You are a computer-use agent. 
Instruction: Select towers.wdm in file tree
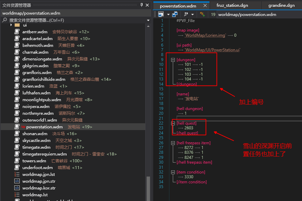73,161
